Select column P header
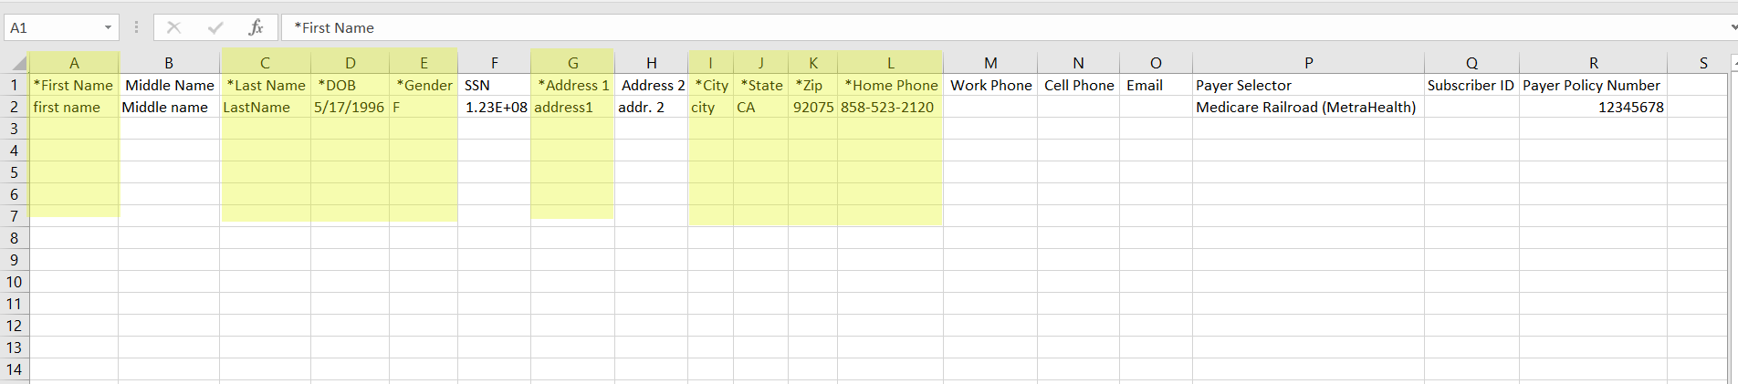This screenshot has width=1738, height=384. pos(1308,63)
